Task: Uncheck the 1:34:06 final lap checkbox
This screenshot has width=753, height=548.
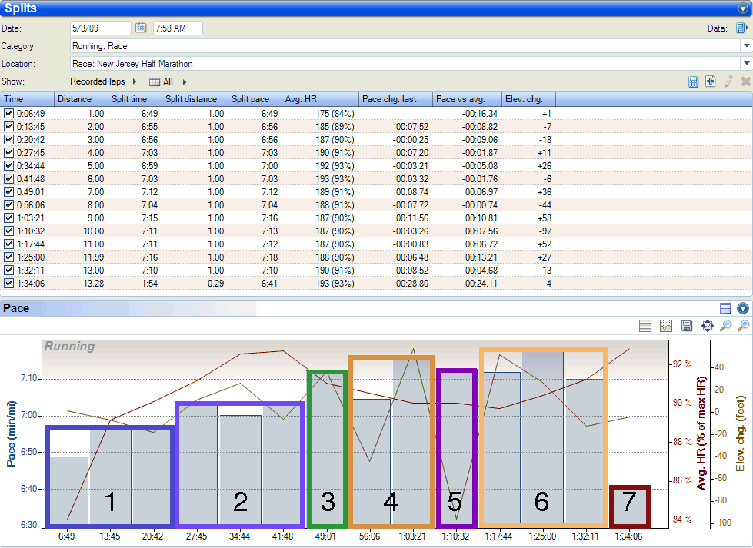Action: (x=8, y=283)
